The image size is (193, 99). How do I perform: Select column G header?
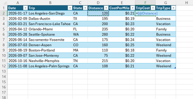[166, 3]
